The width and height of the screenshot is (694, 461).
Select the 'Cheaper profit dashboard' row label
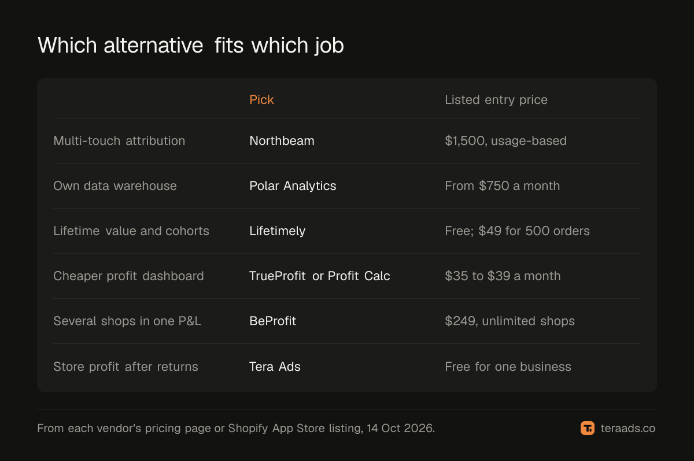128,276
